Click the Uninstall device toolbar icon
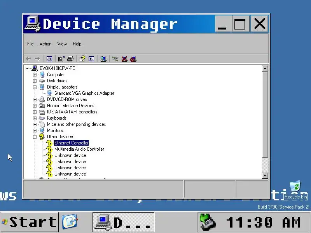The height and width of the screenshot is (233, 311). click(124, 59)
